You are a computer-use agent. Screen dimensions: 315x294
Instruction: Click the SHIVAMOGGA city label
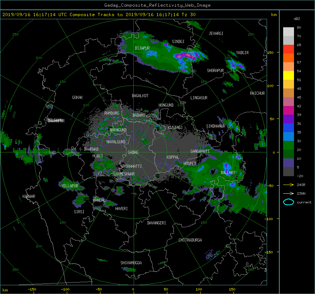(x=131, y=263)
